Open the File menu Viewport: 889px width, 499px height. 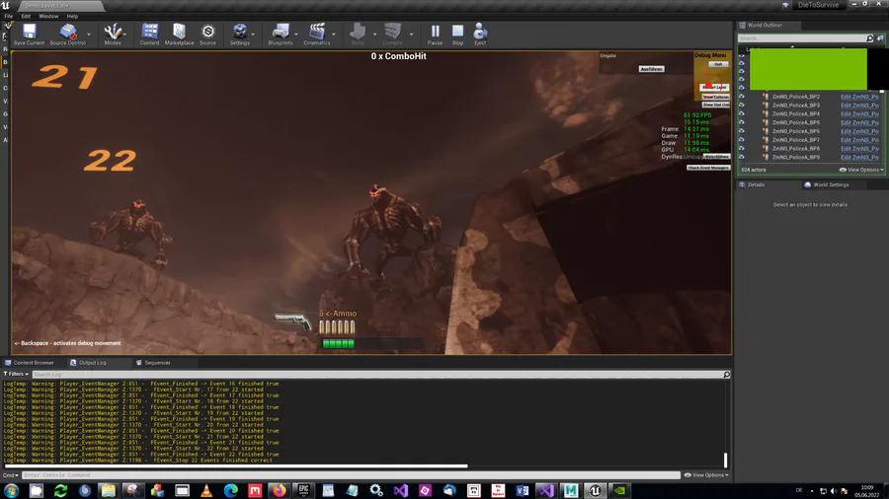click(9, 16)
